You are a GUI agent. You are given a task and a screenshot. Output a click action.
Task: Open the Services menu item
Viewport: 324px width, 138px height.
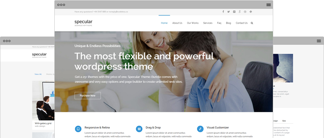pos(208,23)
